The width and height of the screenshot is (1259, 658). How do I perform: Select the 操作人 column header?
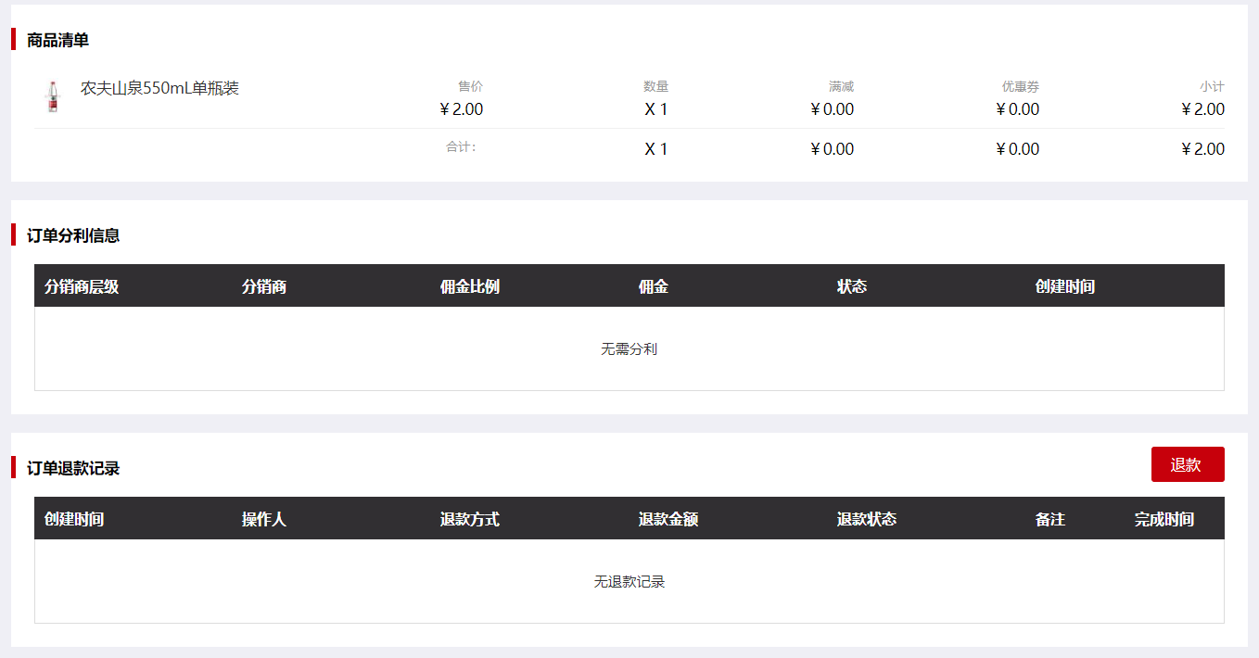coord(264,519)
